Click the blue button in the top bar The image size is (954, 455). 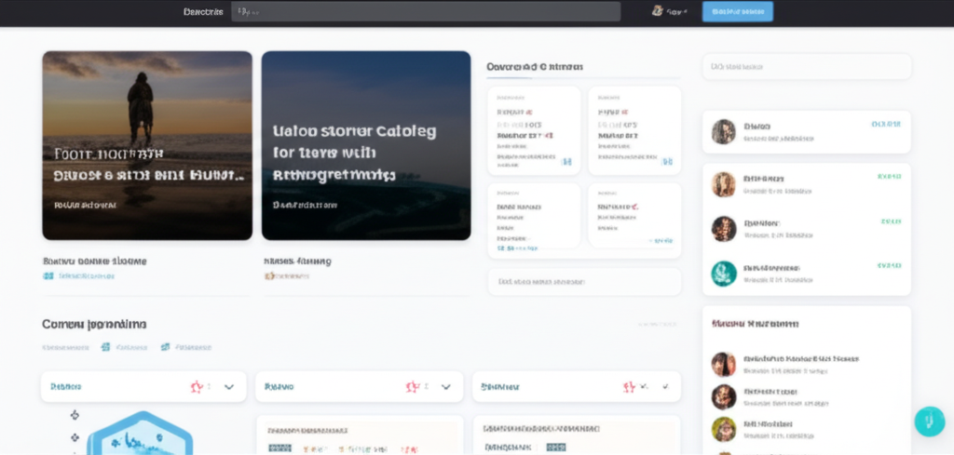tap(738, 11)
